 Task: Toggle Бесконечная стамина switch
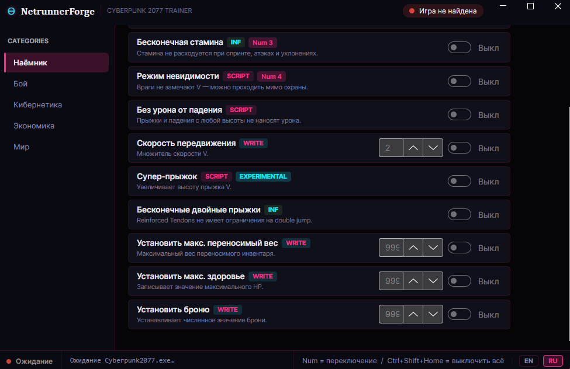point(459,47)
